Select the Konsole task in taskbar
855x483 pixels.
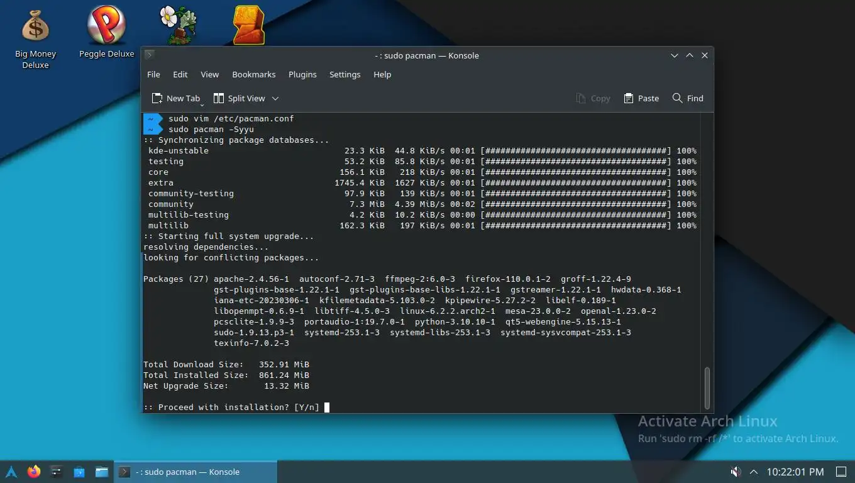pyautogui.click(x=196, y=472)
